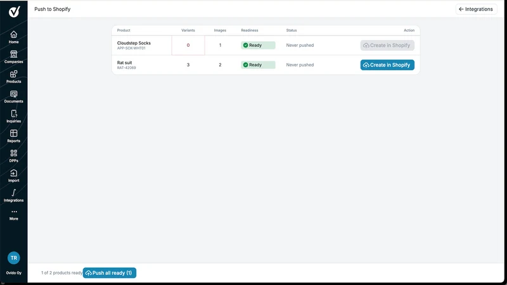Select the Rat suit product name
Screen dimensions: 507x285
click(124, 63)
